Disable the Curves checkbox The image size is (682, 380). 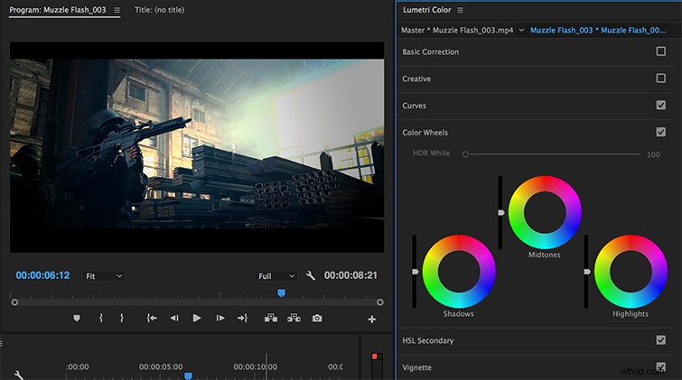[x=660, y=106]
